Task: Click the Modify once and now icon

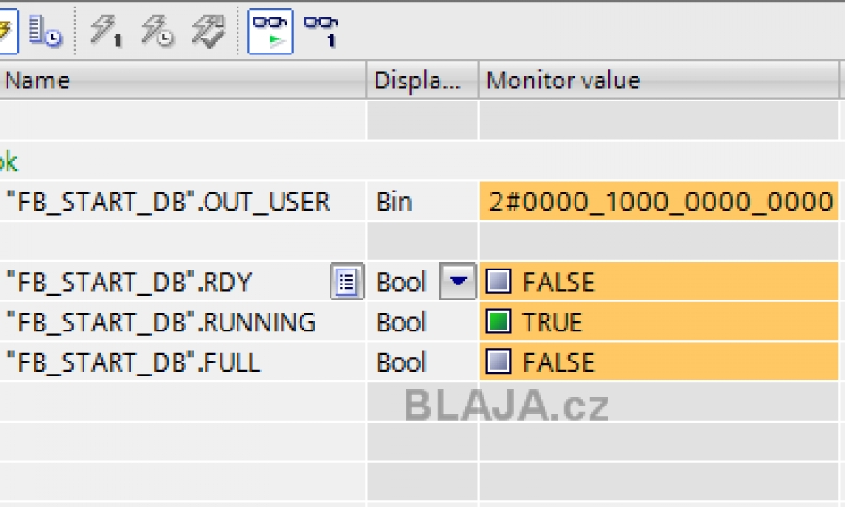Action: (x=106, y=31)
